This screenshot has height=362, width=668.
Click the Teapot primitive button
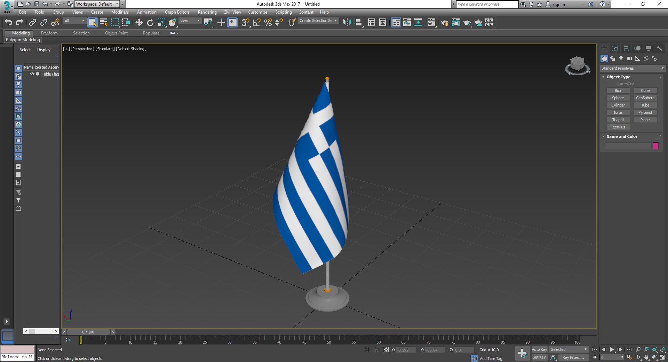(x=618, y=120)
